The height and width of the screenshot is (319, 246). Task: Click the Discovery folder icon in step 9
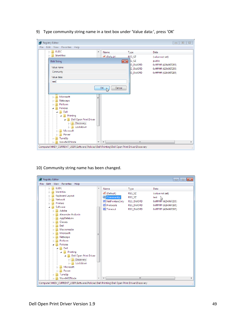[x=72, y=123]
